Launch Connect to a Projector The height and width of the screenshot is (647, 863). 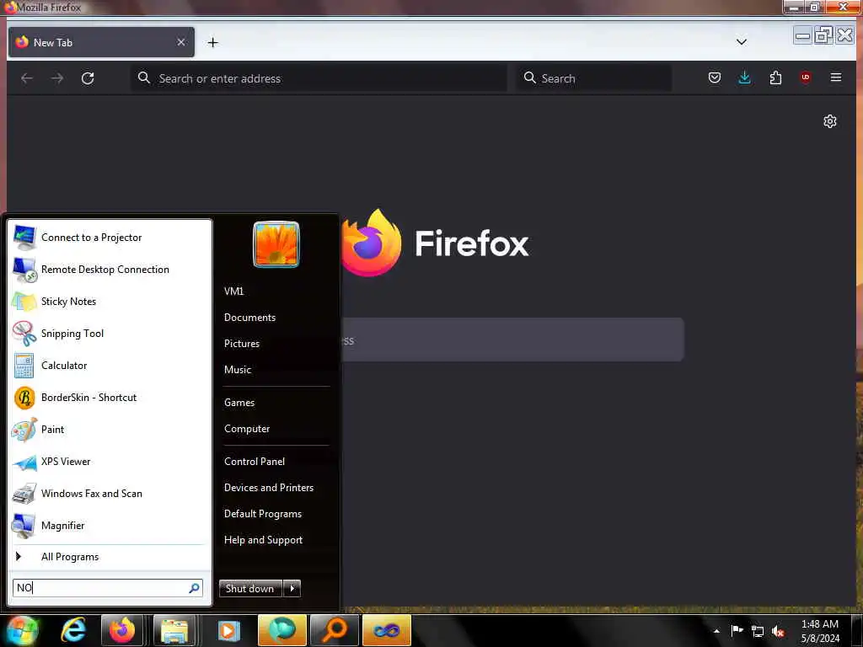coord(110,237)
